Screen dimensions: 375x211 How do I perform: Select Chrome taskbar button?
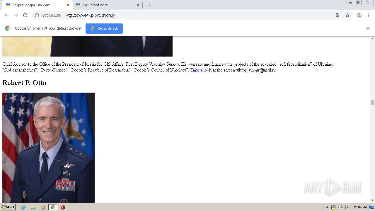pyautogui.click(x=53, y=207)
